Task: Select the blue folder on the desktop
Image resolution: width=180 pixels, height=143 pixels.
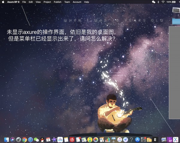Action: [176, 21]
